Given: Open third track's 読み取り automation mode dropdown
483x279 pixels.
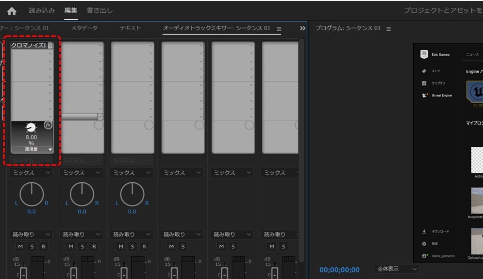Looking at the screenshot, I should pyautogui.click(x=131, y=235).
